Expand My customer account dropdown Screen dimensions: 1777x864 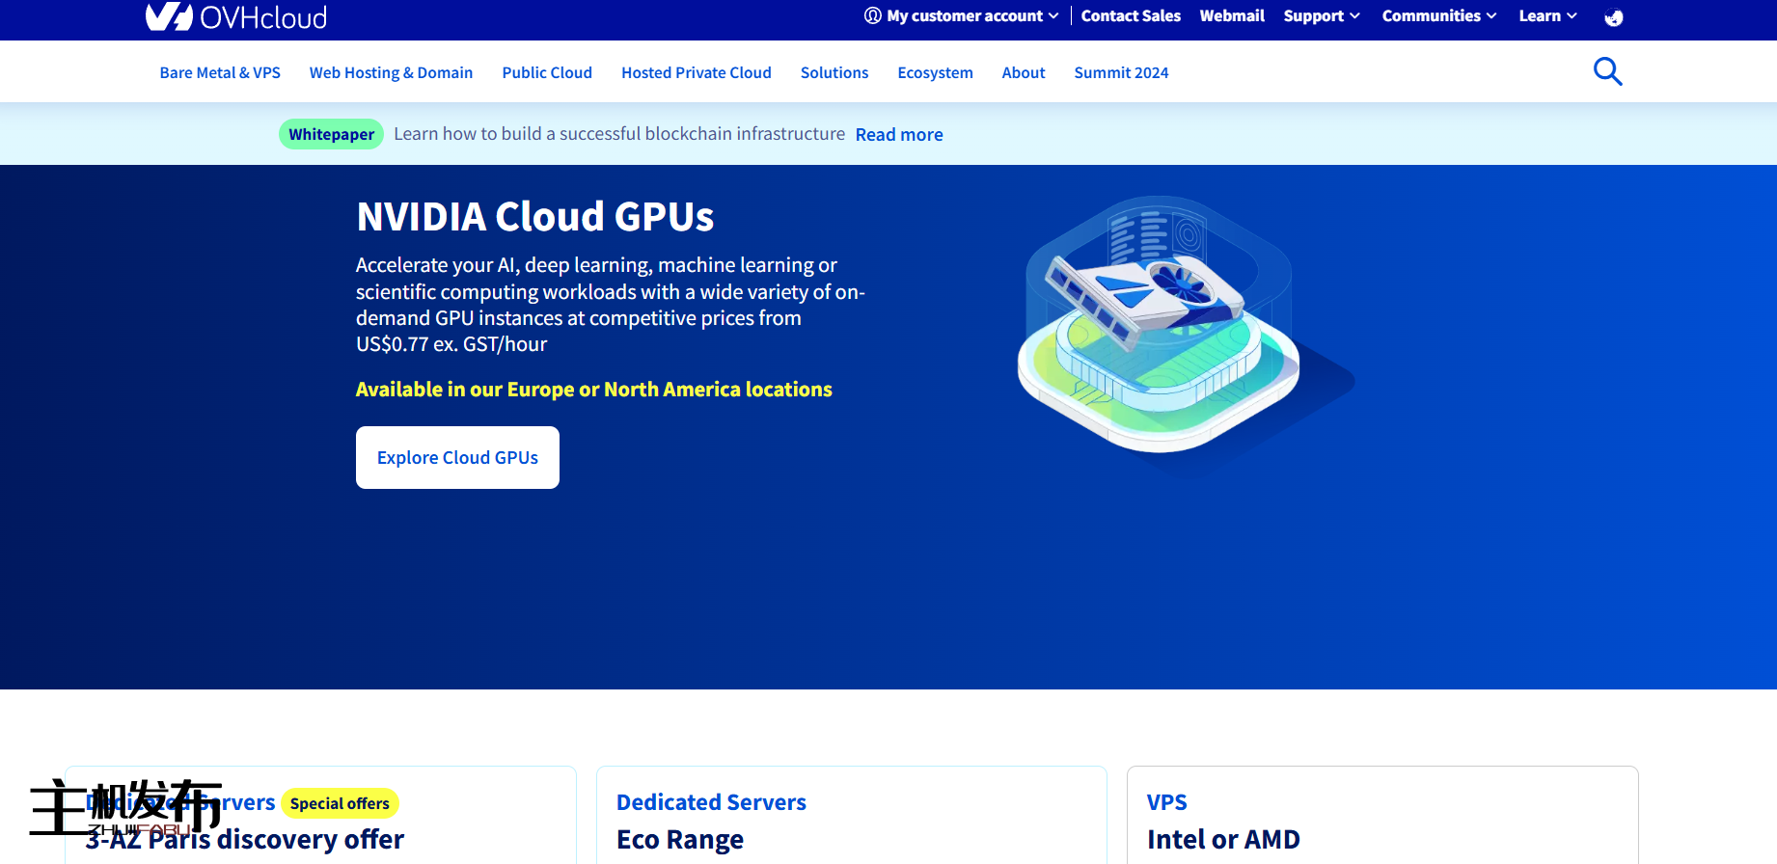point(962,16)
